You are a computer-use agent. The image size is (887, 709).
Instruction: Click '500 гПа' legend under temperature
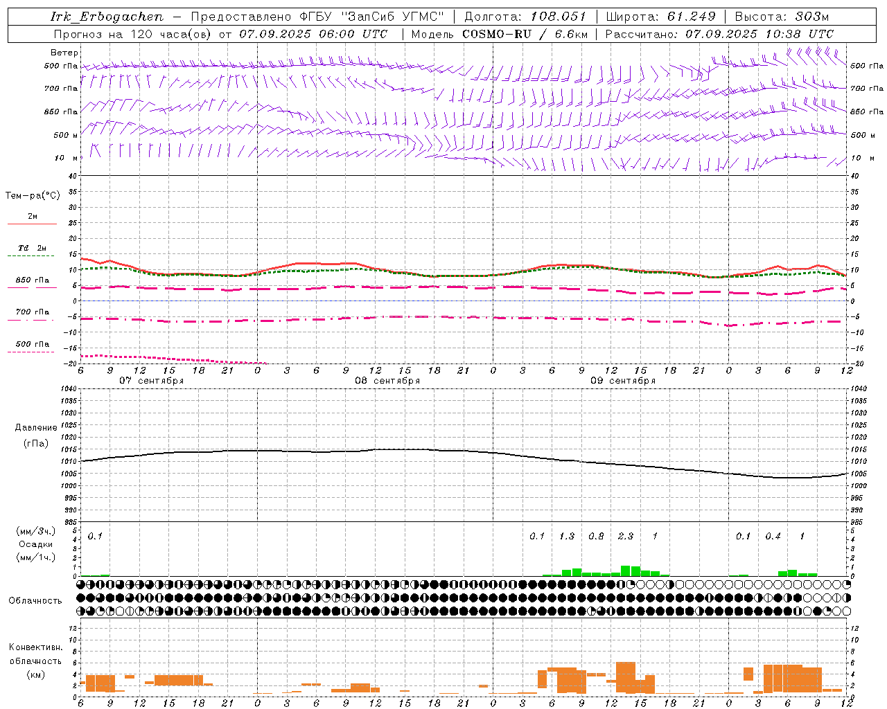point(32,344)
